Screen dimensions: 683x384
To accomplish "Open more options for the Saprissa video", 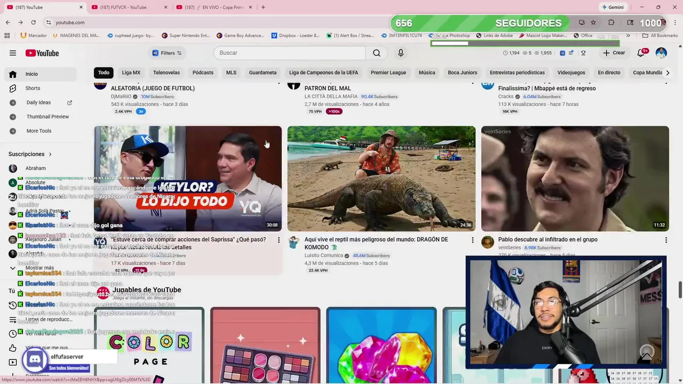I will [x=279, y=241].
